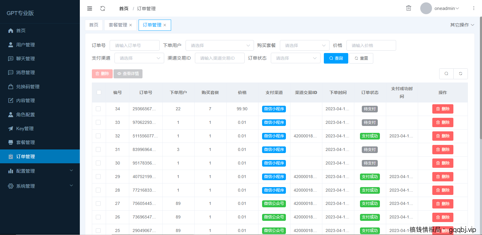Click the 重置 reset button
The width and height of the screenshot is (482, 235).
point(361,58)
